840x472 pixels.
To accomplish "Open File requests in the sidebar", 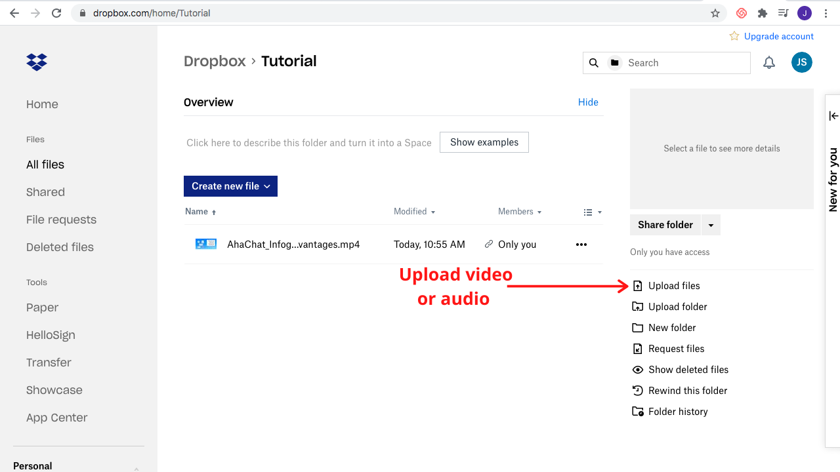I will tap(61, 220).
